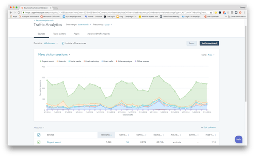This screenshot has width=255, height=157.
Task: Click Add to dashboard button
Action: coord(209,43)
